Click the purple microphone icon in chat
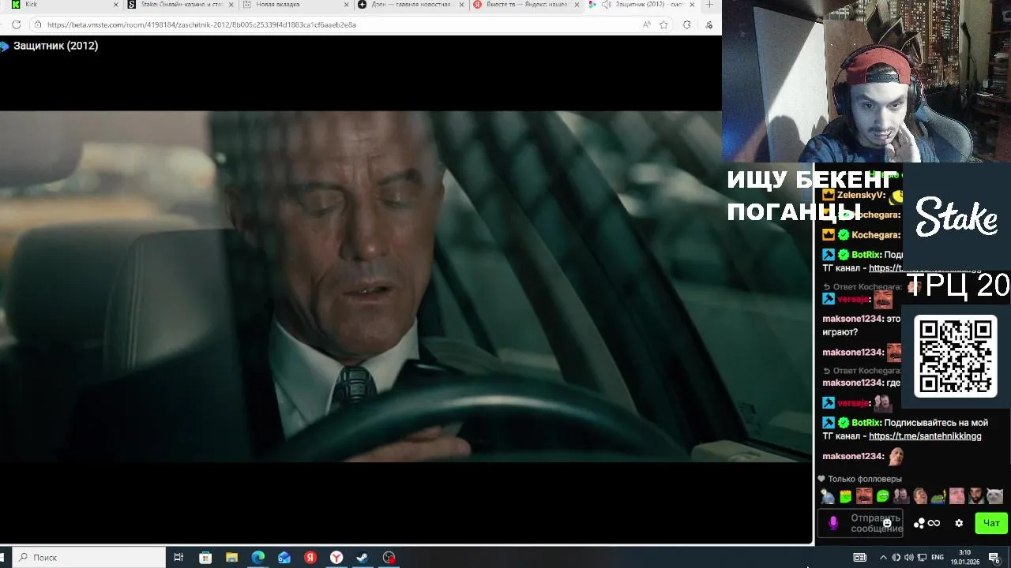This screenshot has height=568, width=1011. click(832, 523)
